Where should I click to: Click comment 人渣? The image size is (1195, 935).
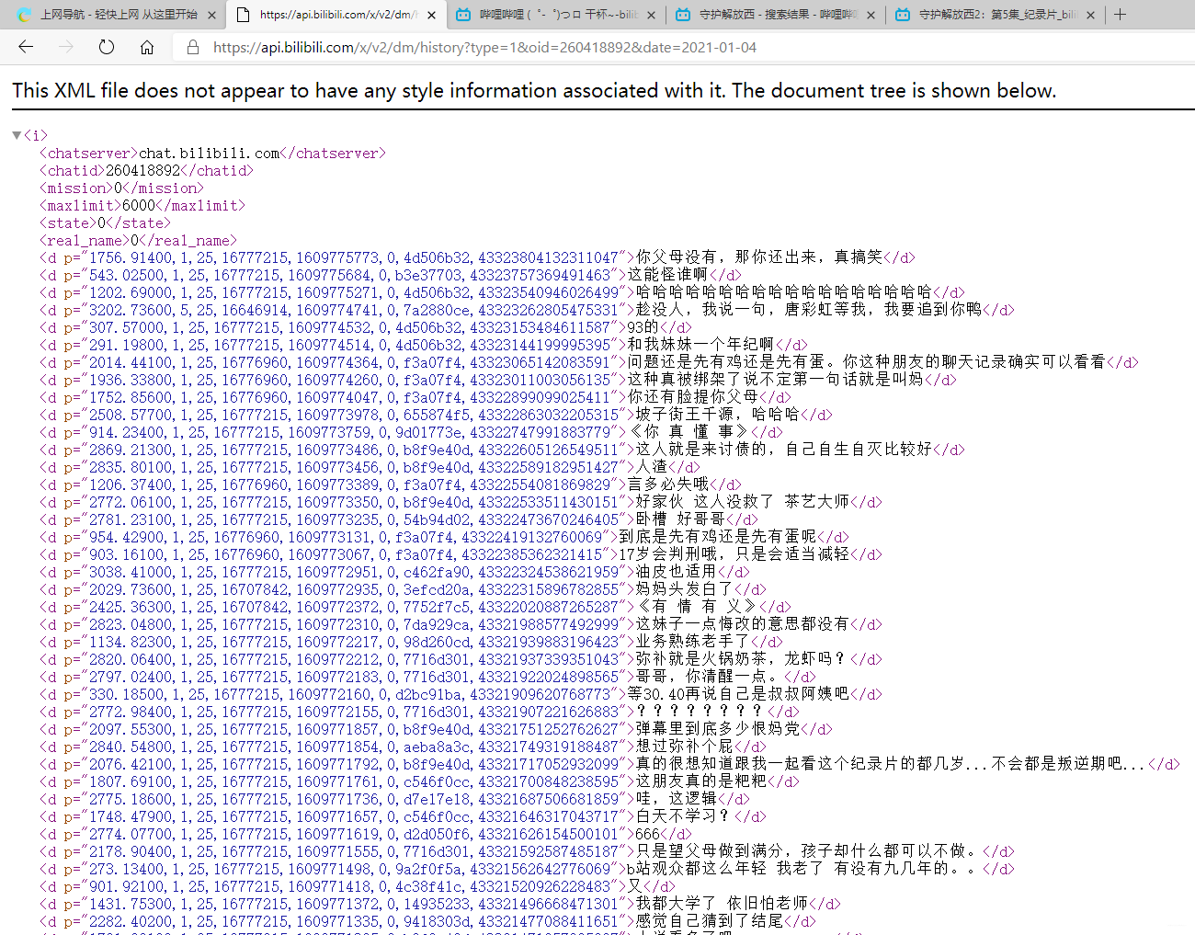(370, 468)
